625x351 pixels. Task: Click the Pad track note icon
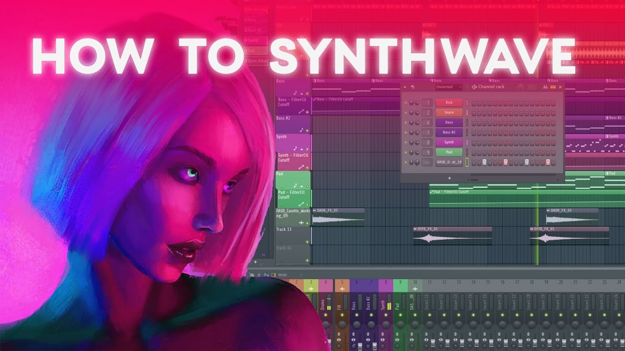coord(295,186)
